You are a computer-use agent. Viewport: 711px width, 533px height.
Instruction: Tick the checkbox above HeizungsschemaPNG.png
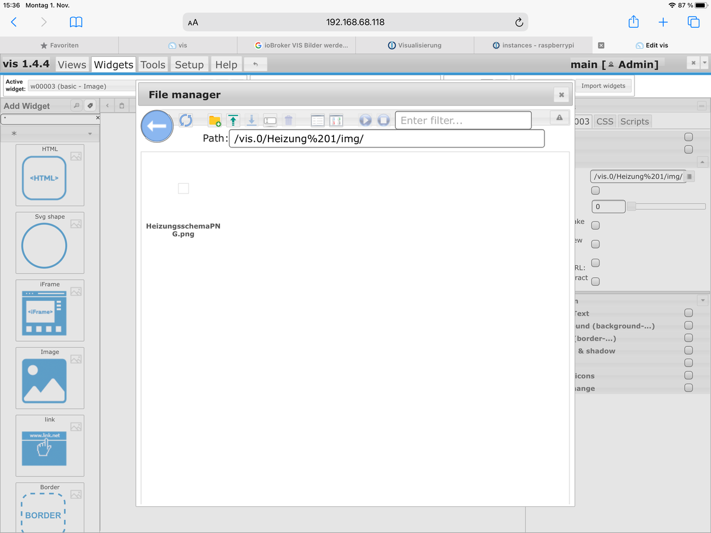(x=184, y=188)
